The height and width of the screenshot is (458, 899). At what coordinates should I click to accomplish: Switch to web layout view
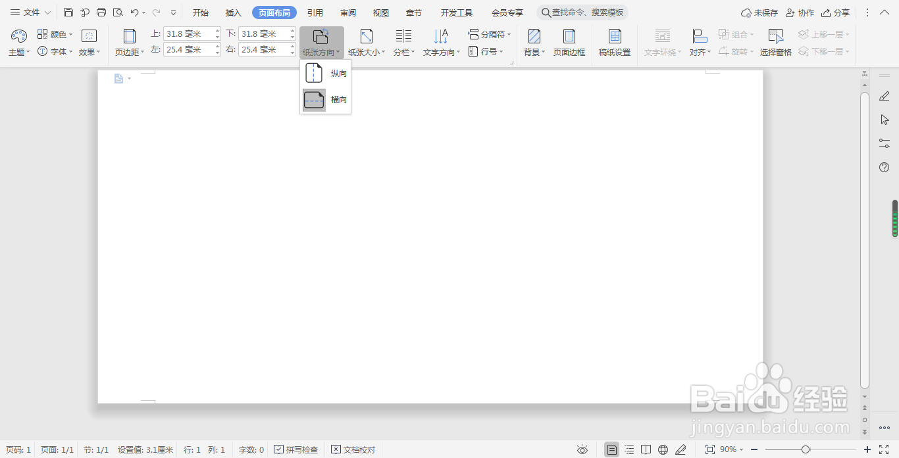click(662, 449)
